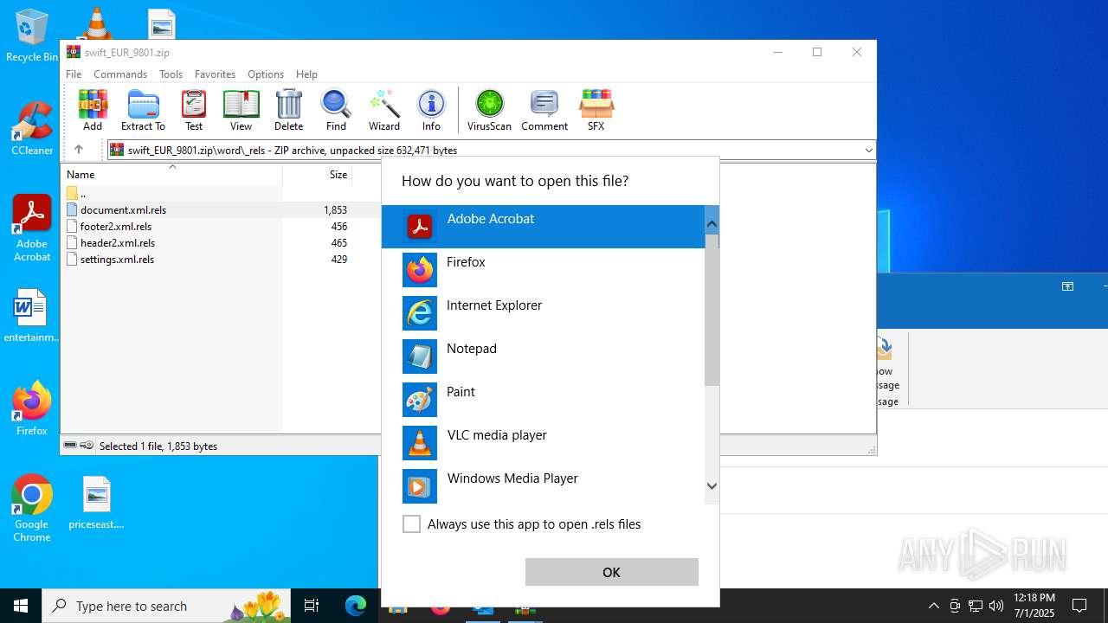Click the app list scrollbar thumb
The image size is (1108, 623).
(x=712, y=310)
